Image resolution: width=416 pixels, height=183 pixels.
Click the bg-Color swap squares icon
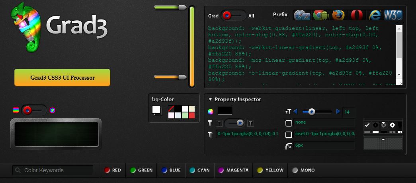click(157, 110)
